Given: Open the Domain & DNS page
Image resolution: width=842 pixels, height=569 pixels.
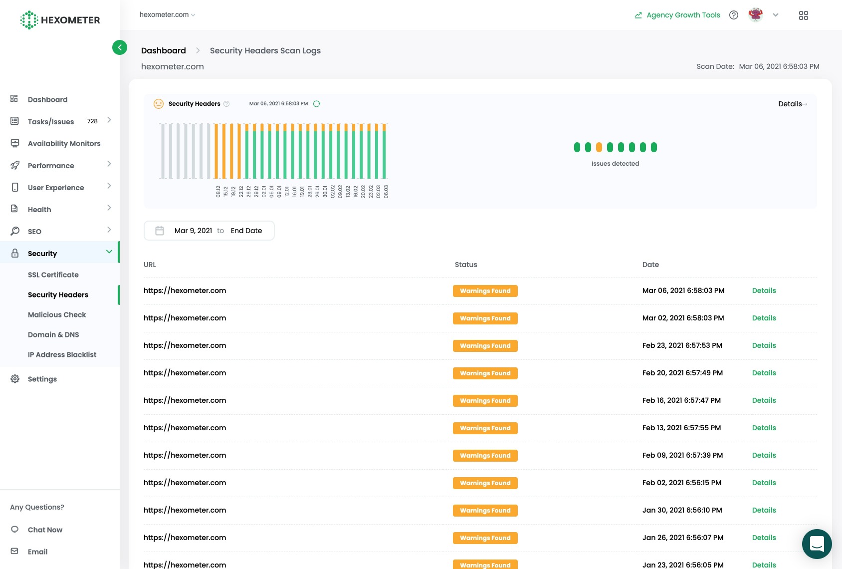Looking at the screenshot, I should tap(53, 334).
